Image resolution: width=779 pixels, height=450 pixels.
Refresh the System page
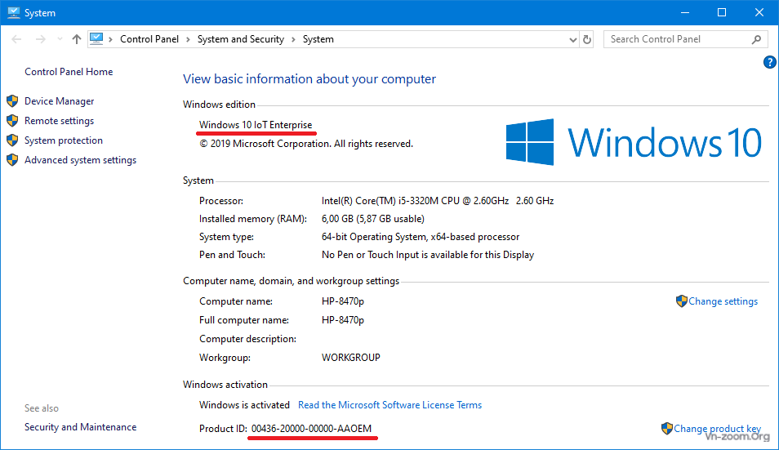click(587, 39)
